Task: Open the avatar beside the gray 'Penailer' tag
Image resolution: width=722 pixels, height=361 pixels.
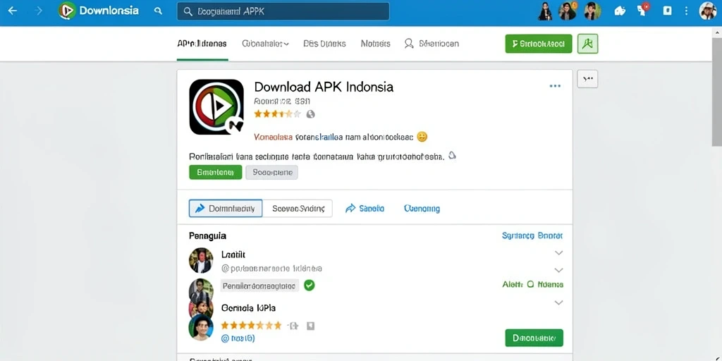Action: [201, 290]
